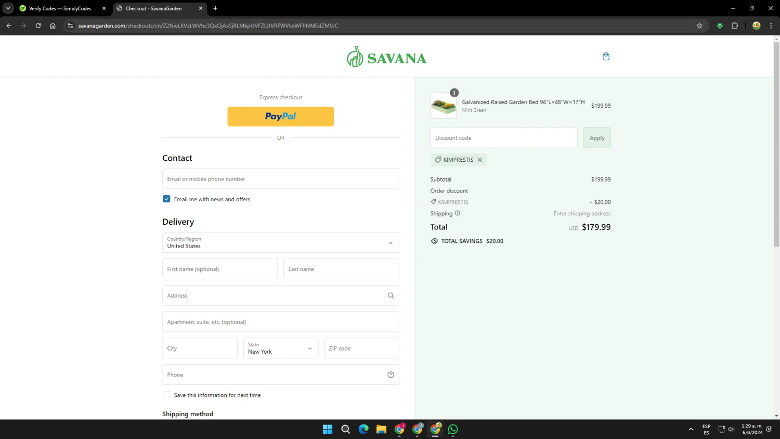Open the phone field help icon
This screenshot has width=780, height=439.
(391, 375)
